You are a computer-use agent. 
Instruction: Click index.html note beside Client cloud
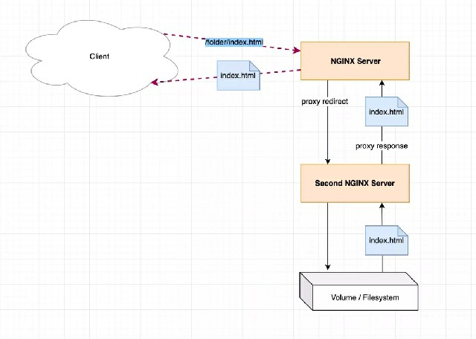click(x=238, y=75)
